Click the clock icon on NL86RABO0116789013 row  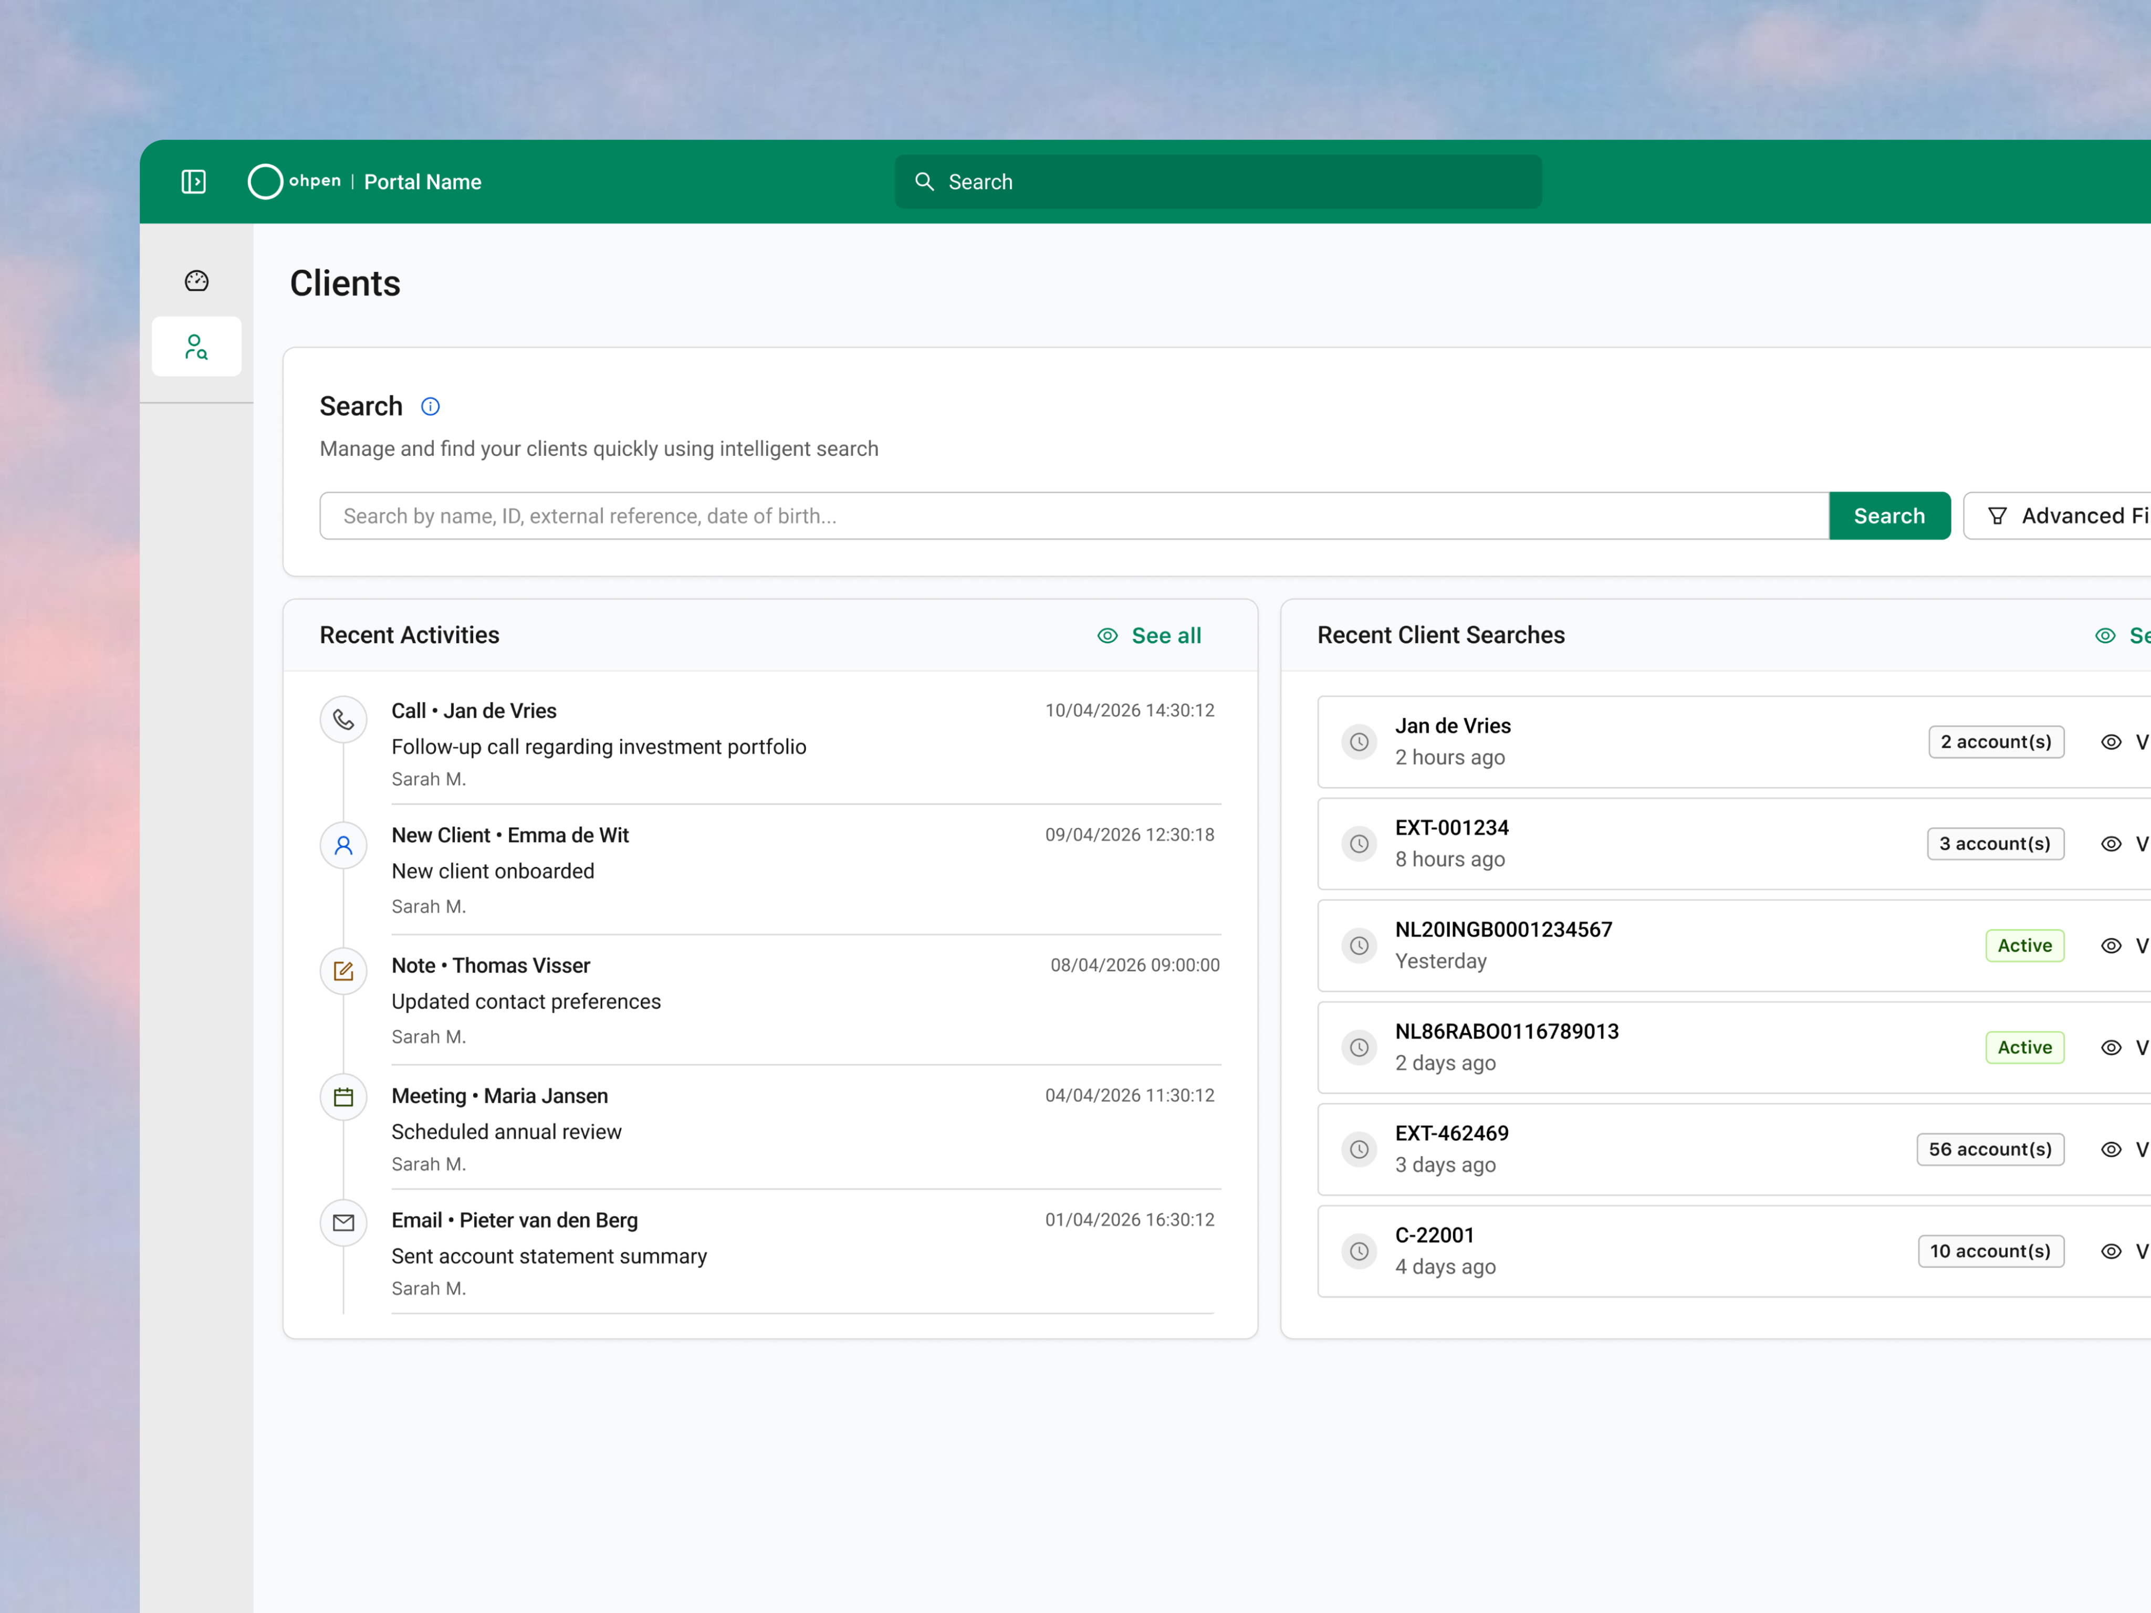1360,1047
